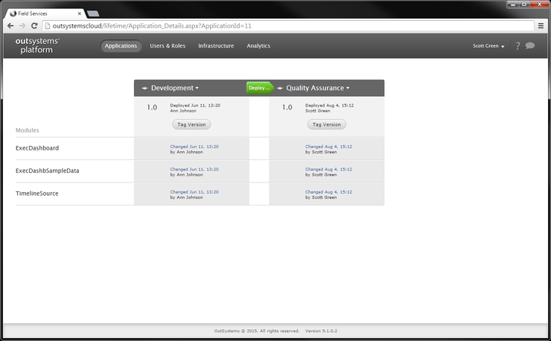
Task: Click the Quality Assurance environment header icon
Action: 280,89
